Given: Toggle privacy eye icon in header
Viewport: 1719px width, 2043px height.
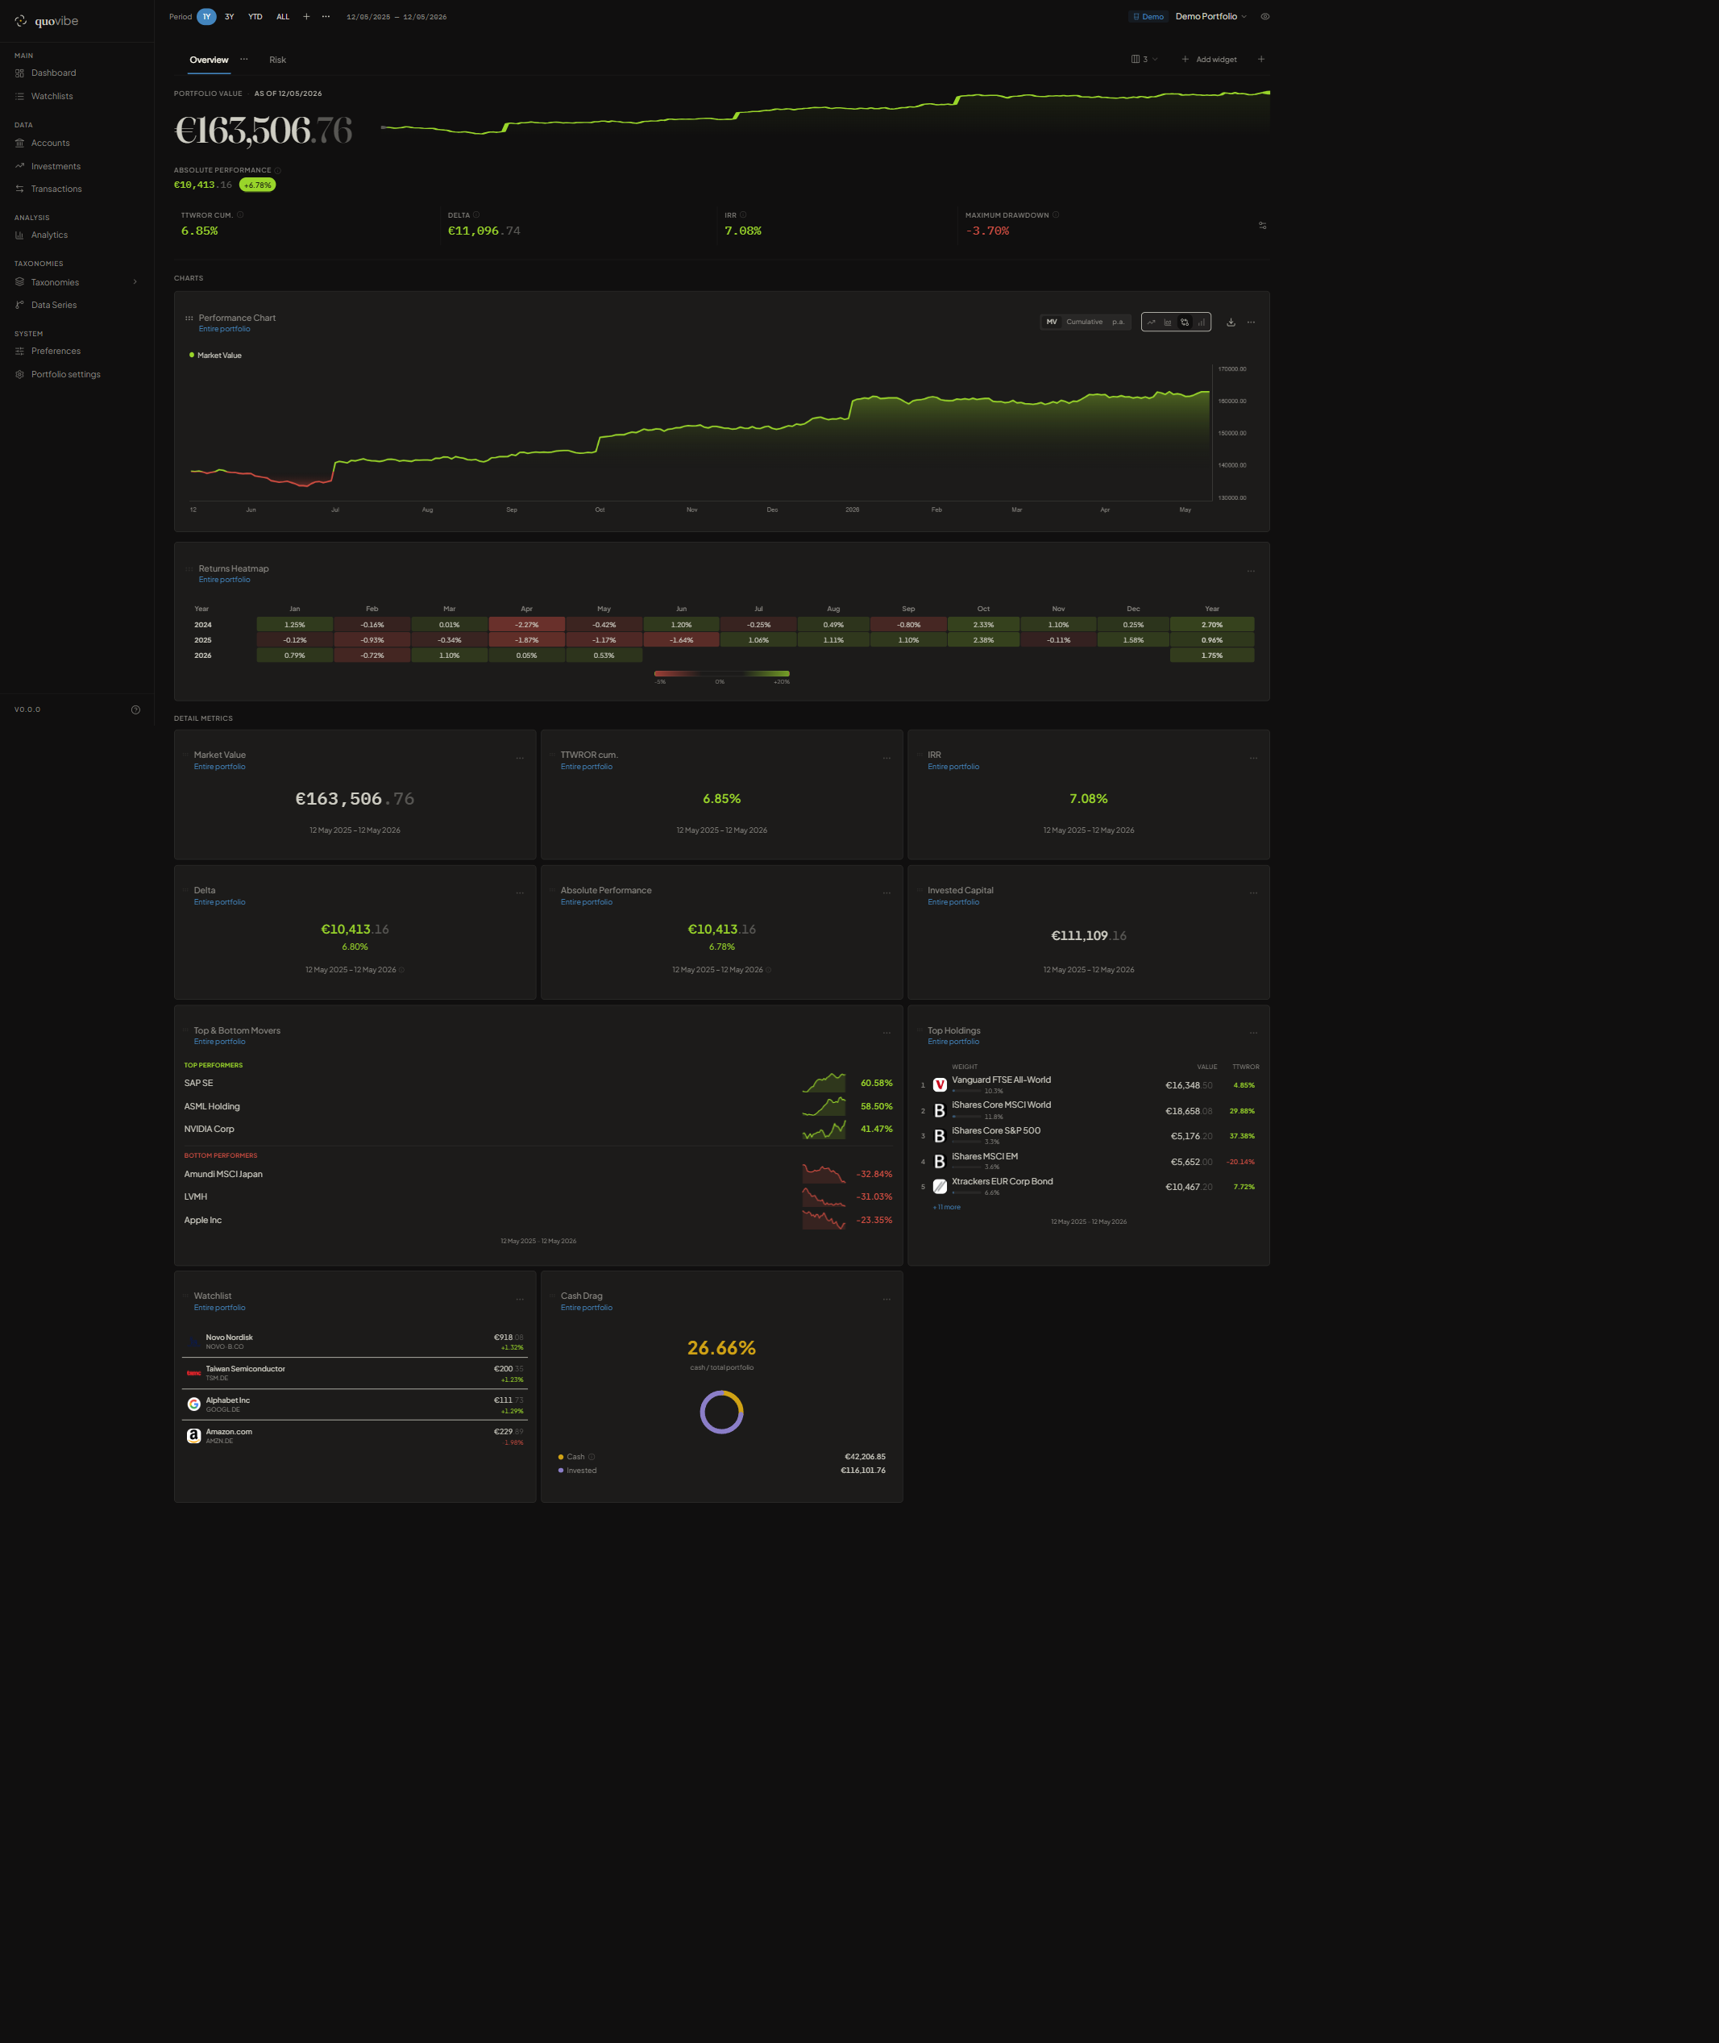Looking at the screenshot, I should point(1265,17).
